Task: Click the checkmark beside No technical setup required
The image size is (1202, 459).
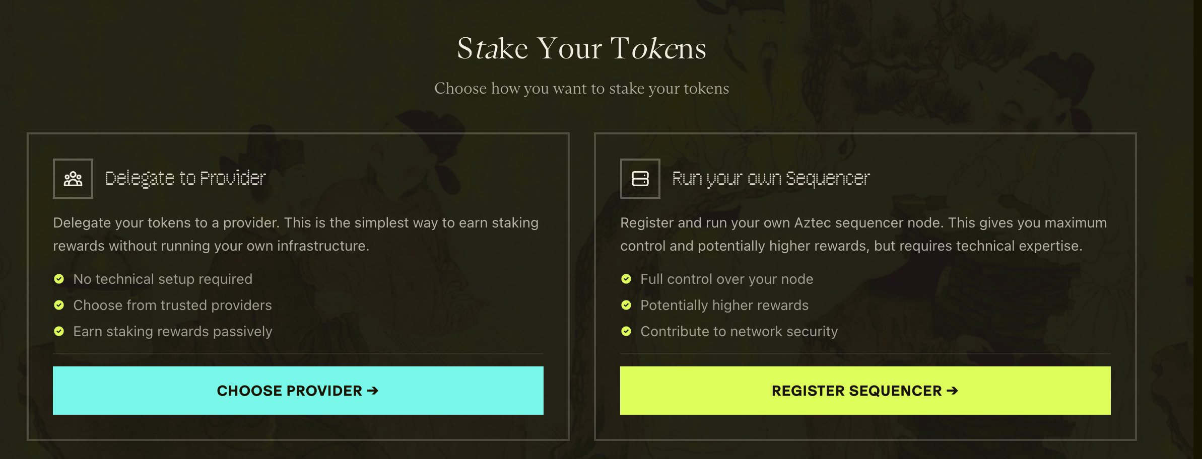Action: [59, 279]
